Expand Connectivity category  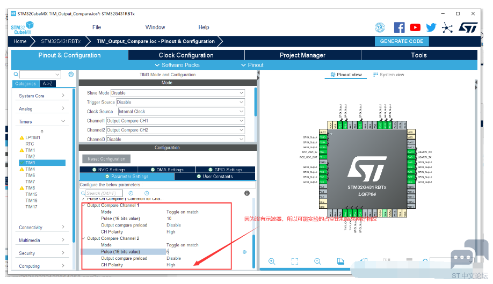pyautogui.click(x=41, y=228)
